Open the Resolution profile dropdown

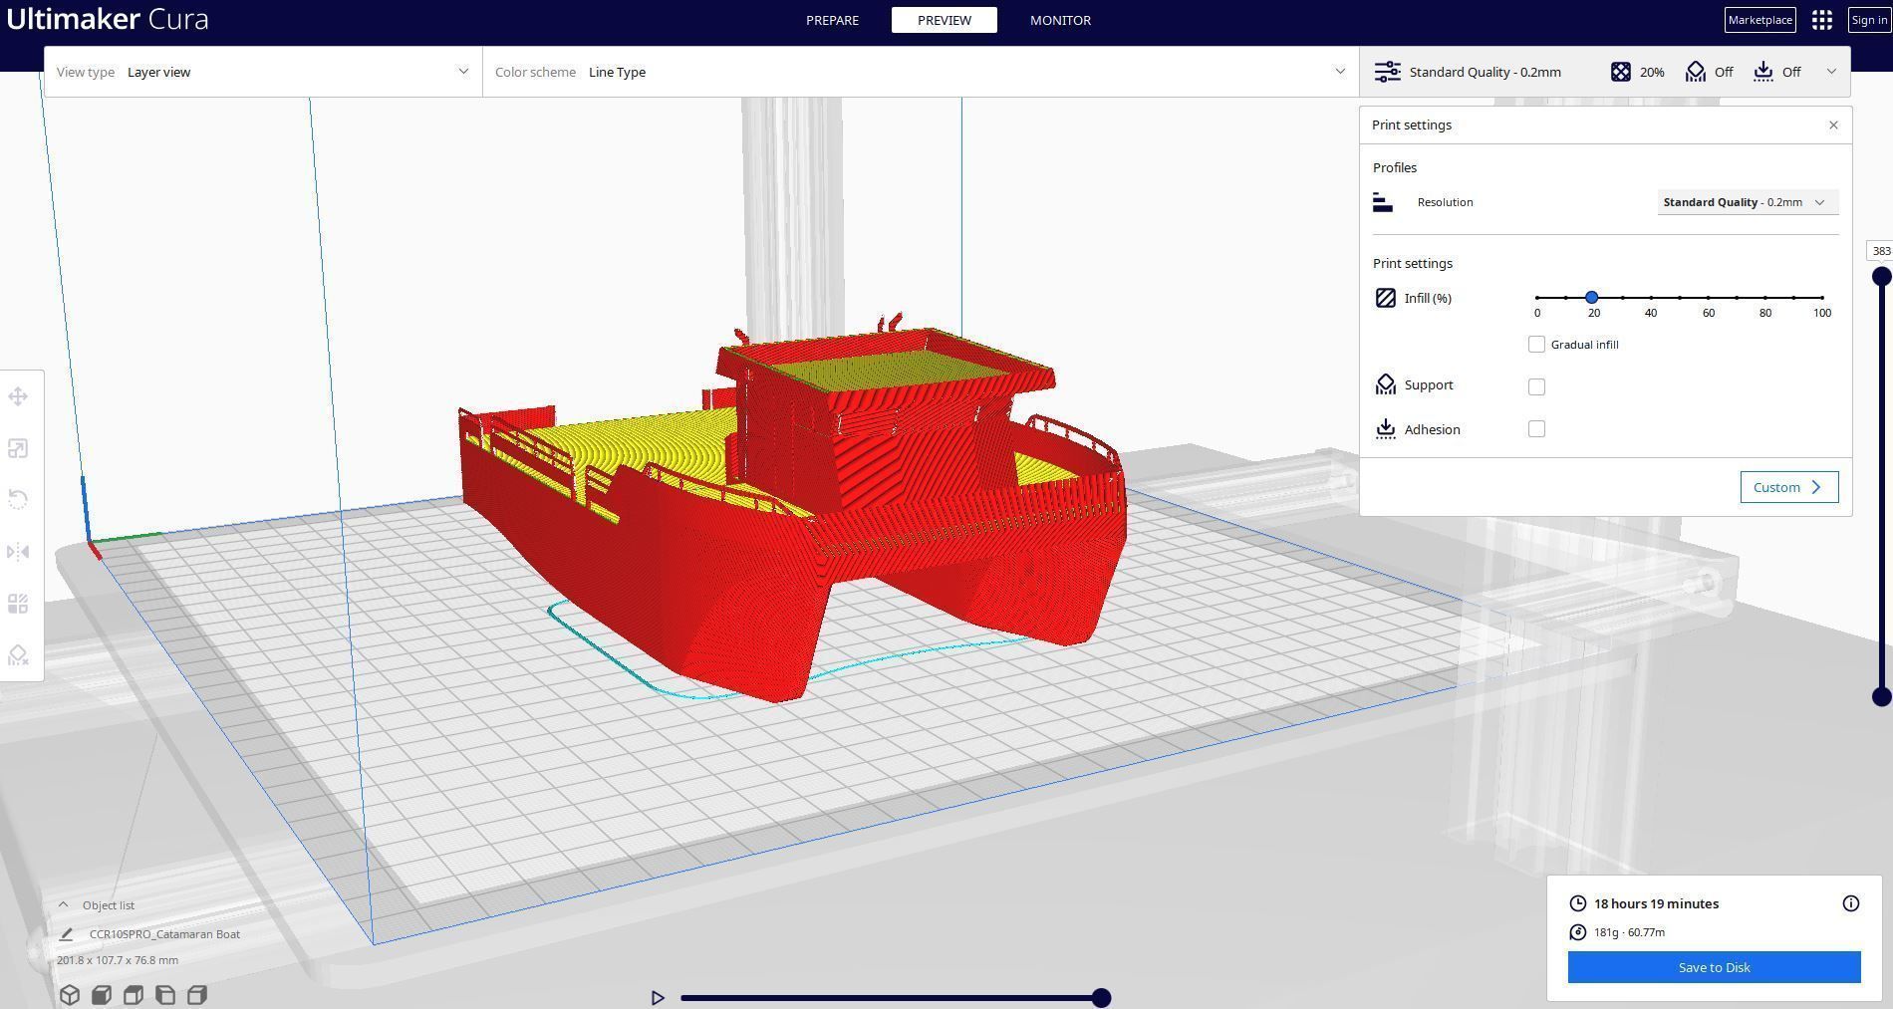tap(1748, 202)
